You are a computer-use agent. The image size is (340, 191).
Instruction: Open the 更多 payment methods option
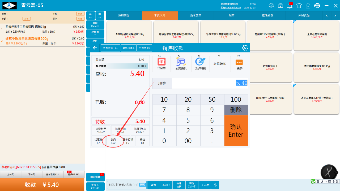(240, 64)
